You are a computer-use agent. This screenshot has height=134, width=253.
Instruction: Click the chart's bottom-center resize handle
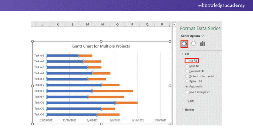point(101,124)
